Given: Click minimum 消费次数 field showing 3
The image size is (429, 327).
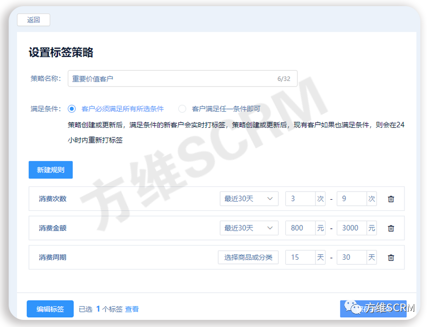Looking at the screenshot, I should 300,199.
